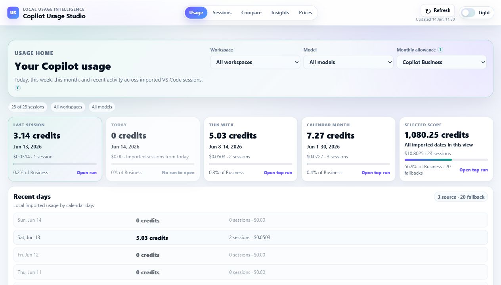Open the Monthly allowance help icon
This screenshot has height=285, width=501.
440,50
